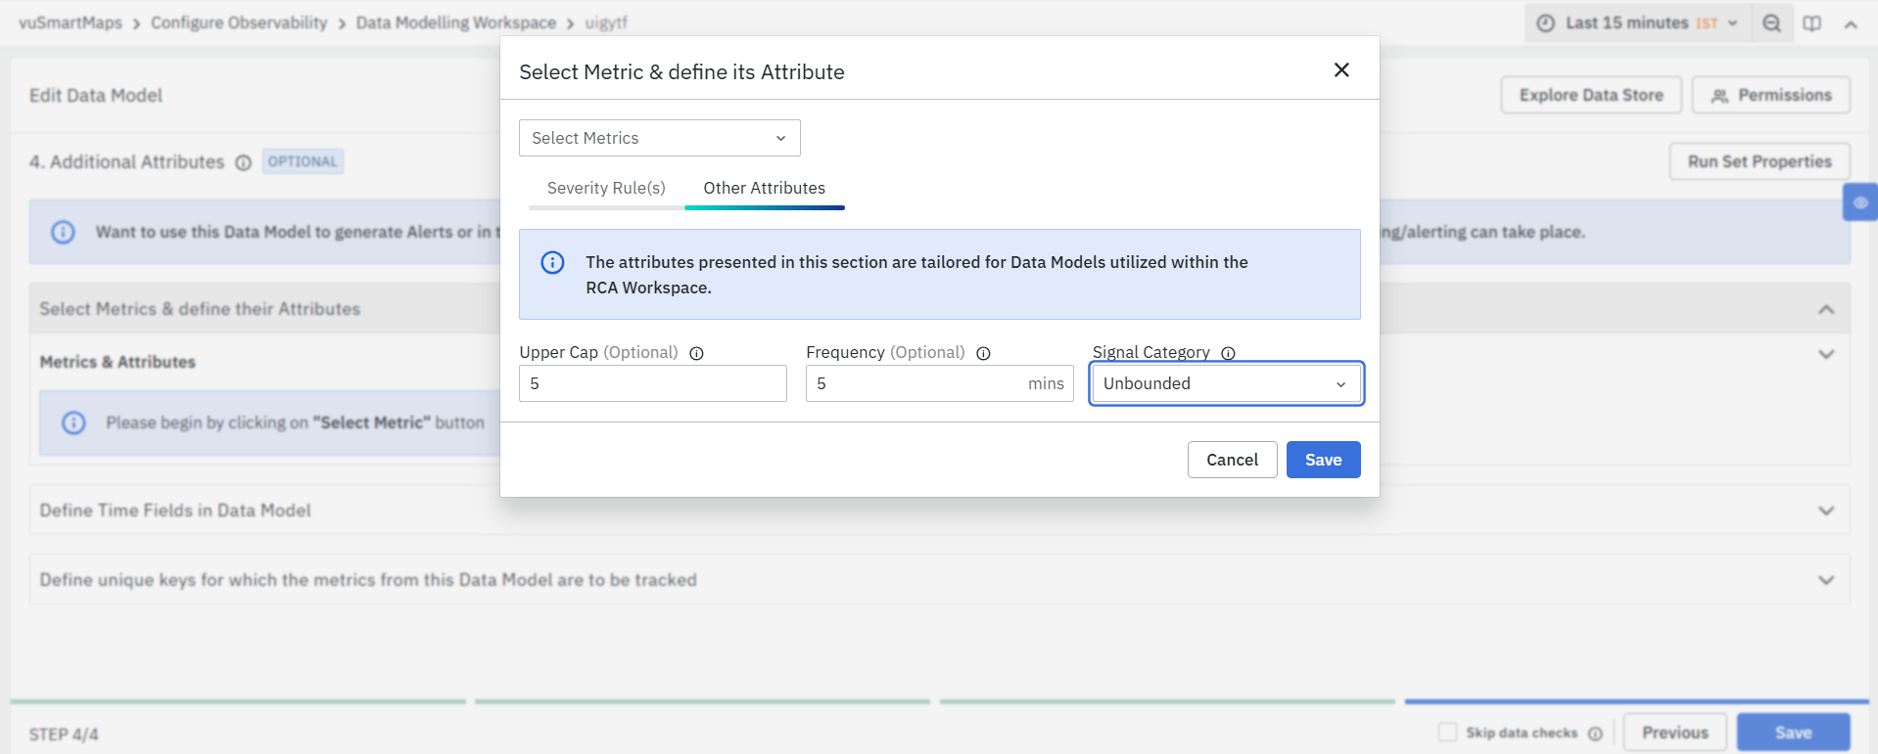Close the Select Metric dialog
Viewport: 1878px width, 754px height.
(x=1341, y=70)
